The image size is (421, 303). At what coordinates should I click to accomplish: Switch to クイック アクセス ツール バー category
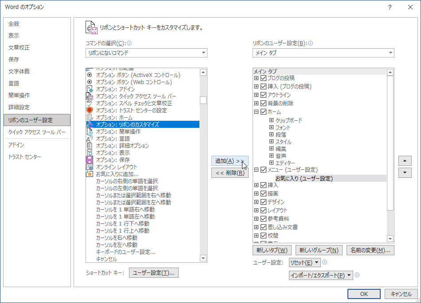click(37, 132)
